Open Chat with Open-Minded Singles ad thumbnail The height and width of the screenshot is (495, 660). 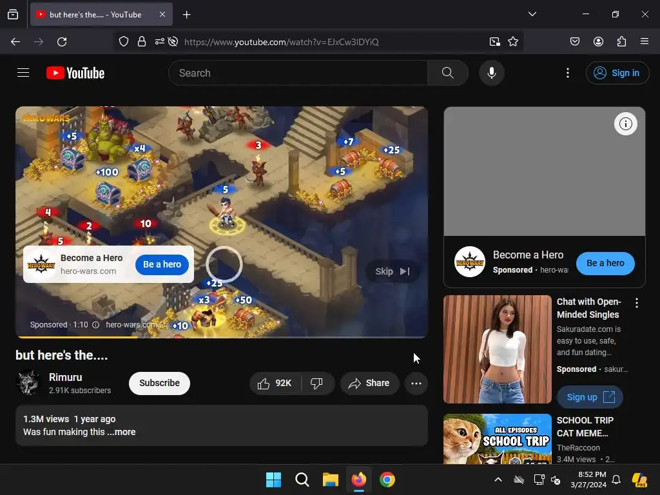497,349
